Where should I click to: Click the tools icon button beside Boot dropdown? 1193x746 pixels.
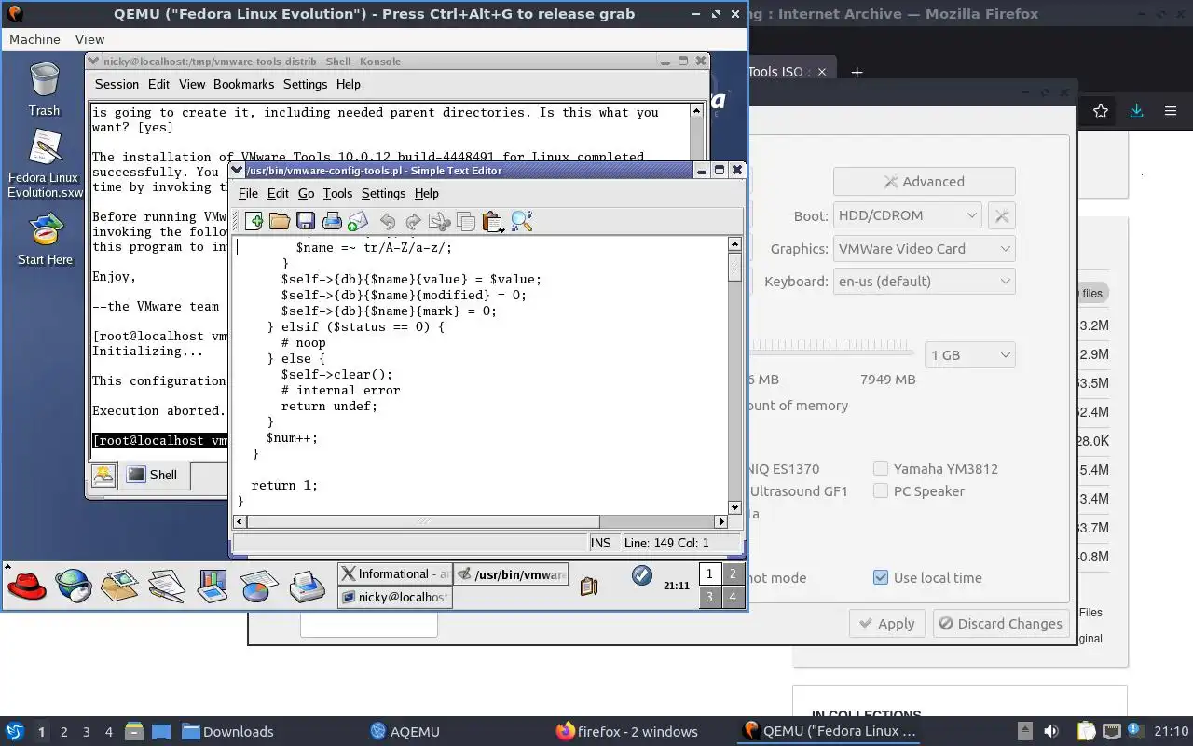1002,215
